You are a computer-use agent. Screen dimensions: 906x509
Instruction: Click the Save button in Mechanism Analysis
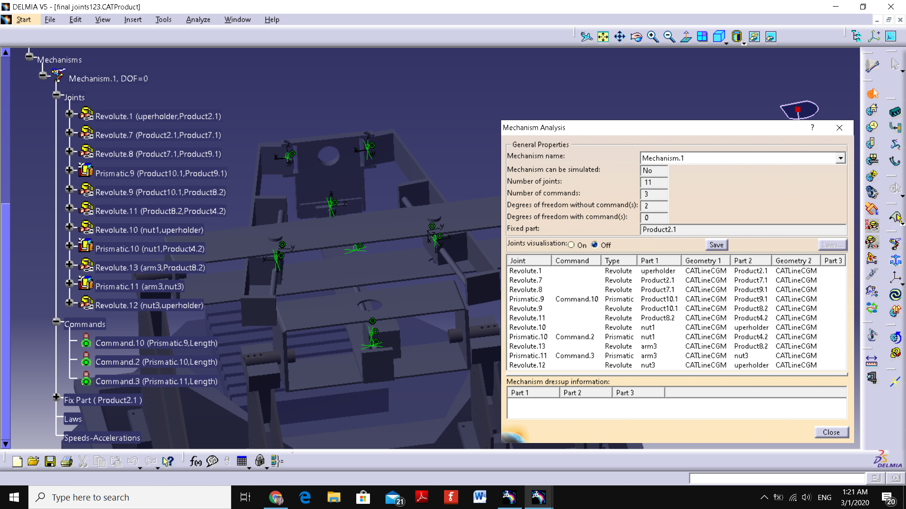[716, 245]
